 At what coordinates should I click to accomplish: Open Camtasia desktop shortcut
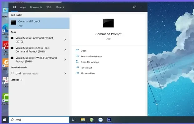pos(5,99)
